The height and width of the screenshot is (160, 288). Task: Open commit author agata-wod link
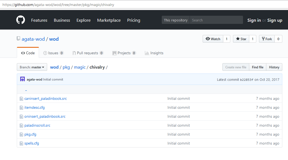[34, 79]
